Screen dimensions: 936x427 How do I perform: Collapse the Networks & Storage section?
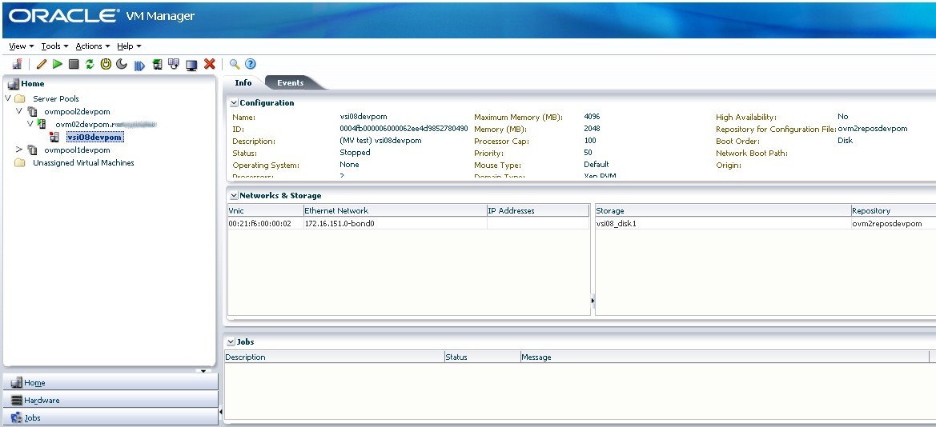(x=234, y=196)
